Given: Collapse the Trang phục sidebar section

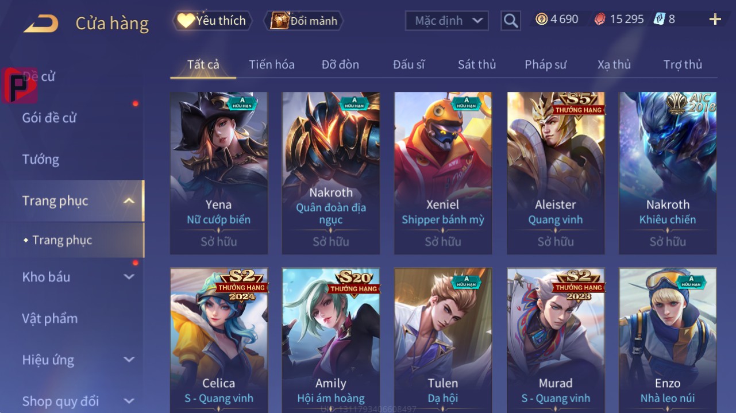Looking at the screenshot, I should click(x=129, y=201).
